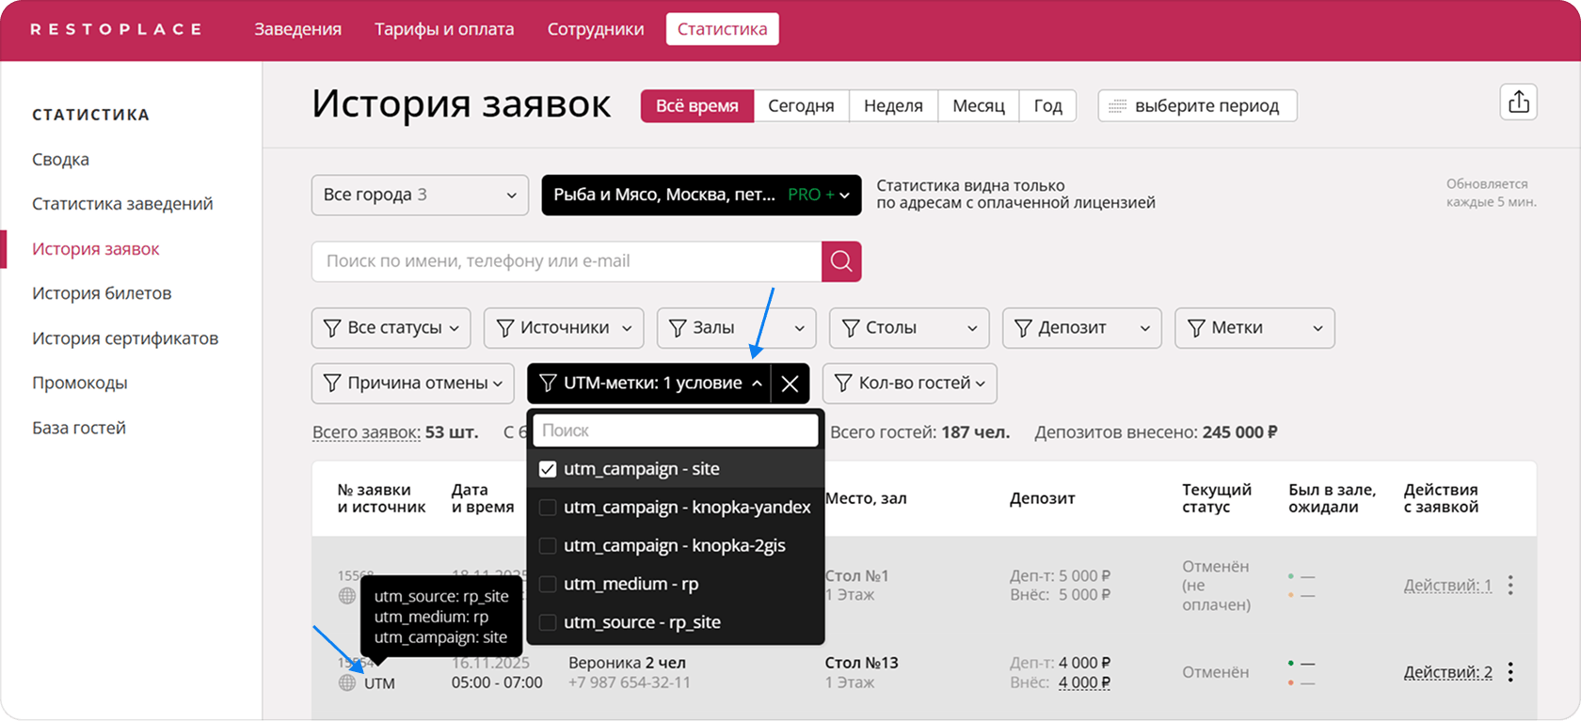The height and width of the screenshot is (721, 1581).
Task: Open three-dot menu for Стол №1 row
Action: click(1510, 585)
